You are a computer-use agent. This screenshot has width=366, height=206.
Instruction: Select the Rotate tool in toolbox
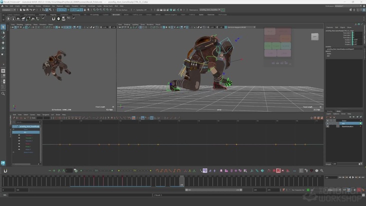(x=3, y=48)
